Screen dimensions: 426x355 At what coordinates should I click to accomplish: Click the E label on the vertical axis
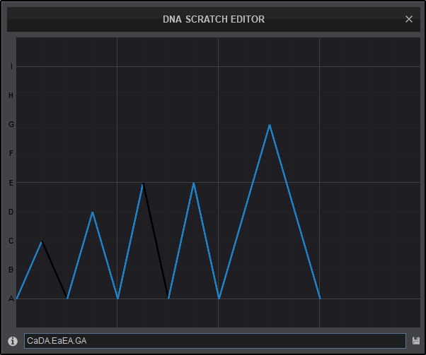tap(11, 183)
